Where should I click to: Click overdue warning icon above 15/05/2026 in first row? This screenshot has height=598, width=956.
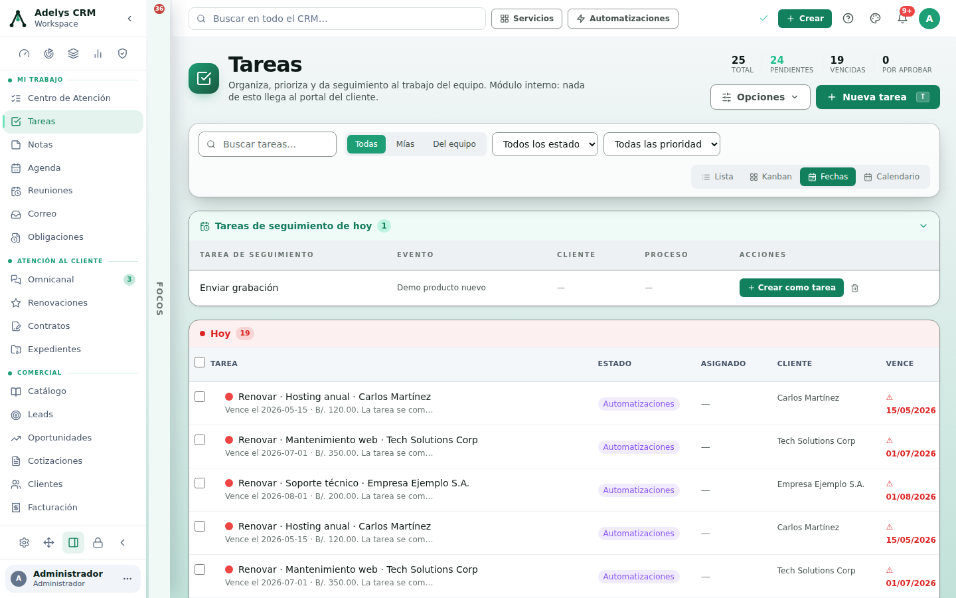click(890, 397)
